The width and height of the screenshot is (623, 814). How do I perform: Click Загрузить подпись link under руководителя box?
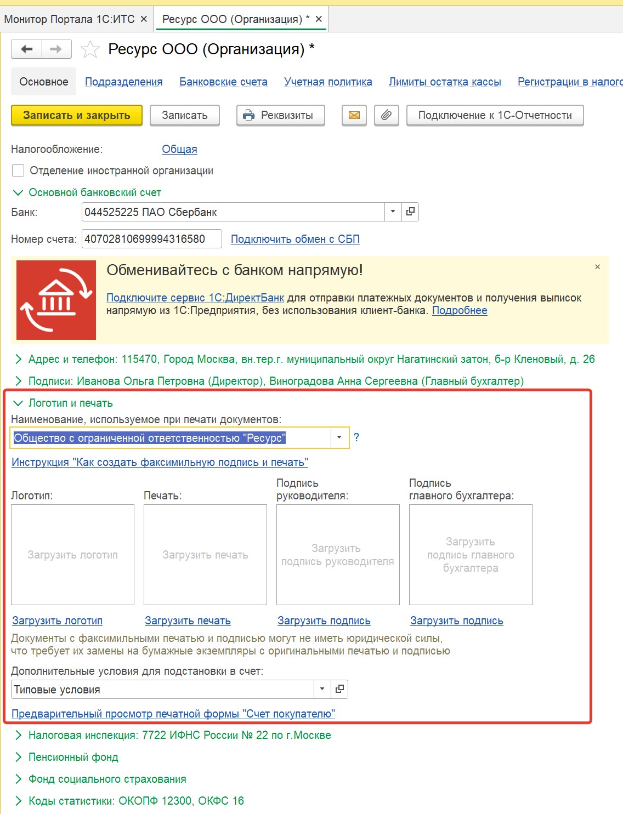point(324,621)
